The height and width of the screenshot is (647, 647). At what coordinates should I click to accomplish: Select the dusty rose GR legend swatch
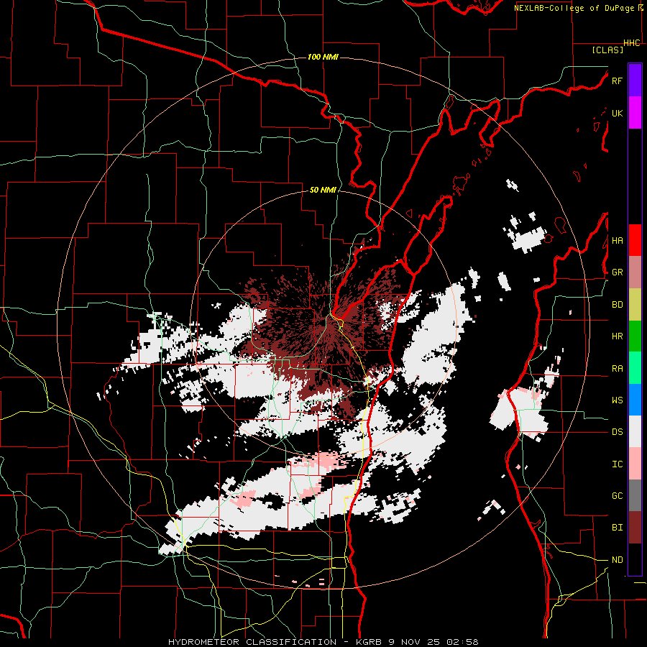click(635, 272)
